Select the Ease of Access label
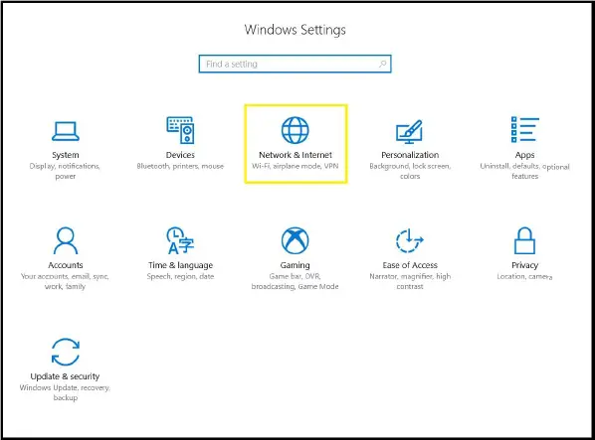The image size is (595, 440). tap(410, 265)
